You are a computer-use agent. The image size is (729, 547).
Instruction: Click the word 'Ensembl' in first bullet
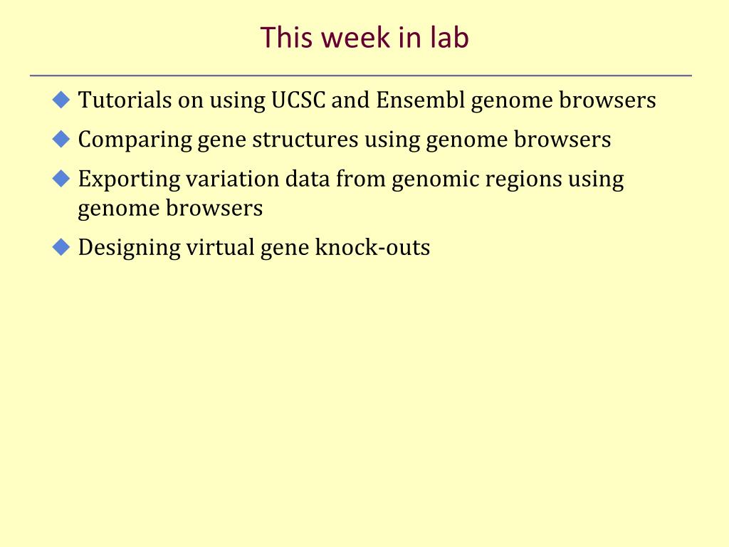tap(420, 100)
